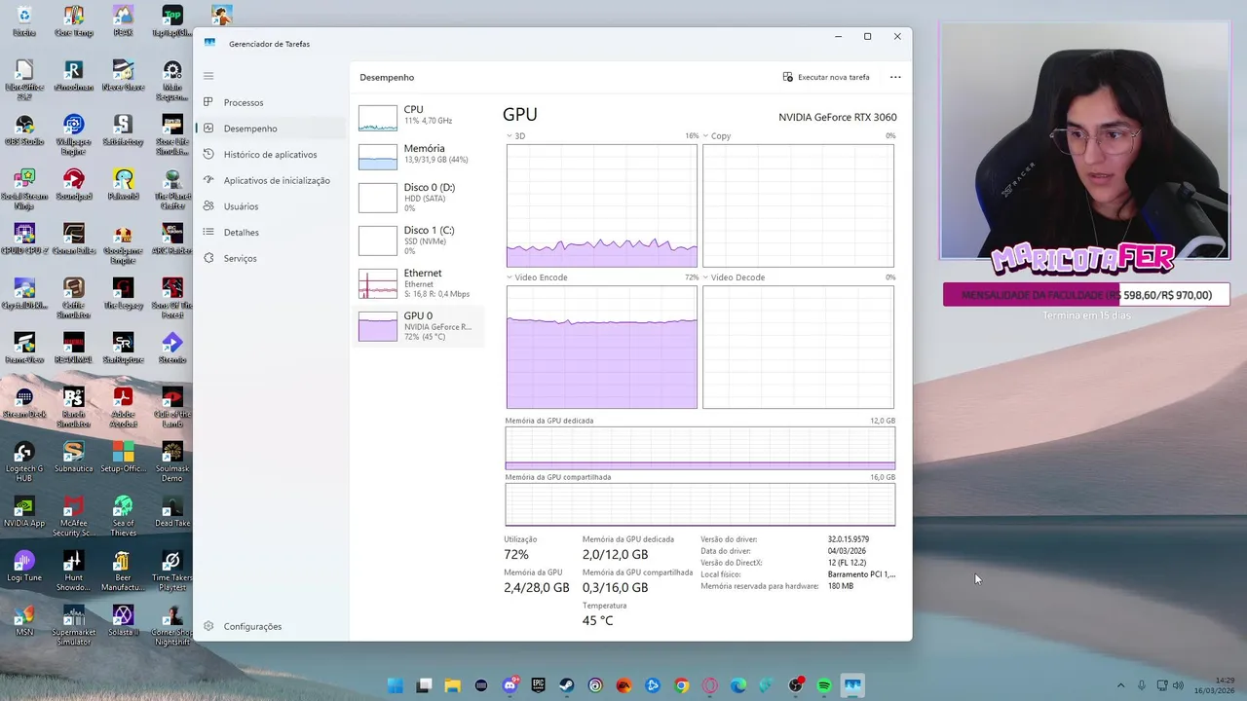This screenshot has height=701, width=1247.
Task: Open the Serviços page
Action: pyautogui.click(x=270, y=258)
